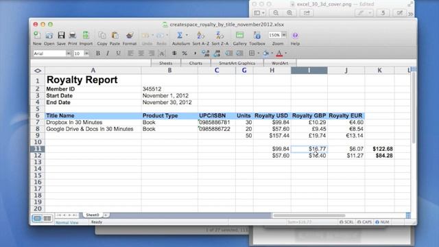The width and height of the screenshot is (439, 247).
Task: Print the spreadsheet using Print icon
Action: coord(73,35)
